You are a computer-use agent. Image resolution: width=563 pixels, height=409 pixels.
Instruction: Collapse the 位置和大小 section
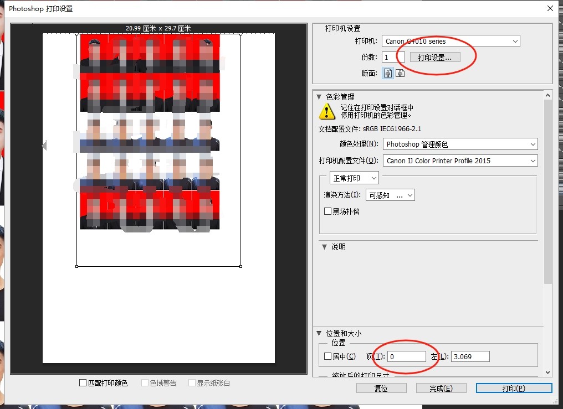point(319,333)
